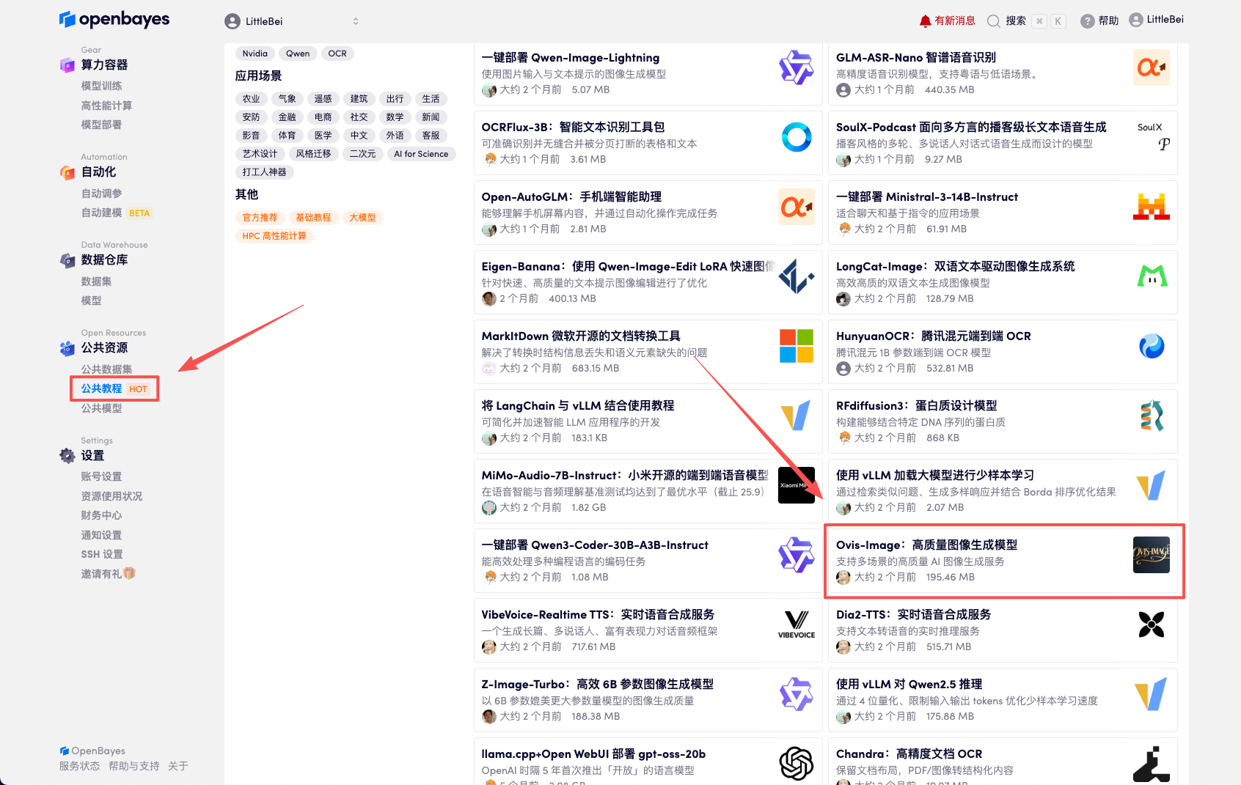Click the HunyuanOCR blue logo
Viewport: 1241px width, 785px height.
tap(1152, 346)
